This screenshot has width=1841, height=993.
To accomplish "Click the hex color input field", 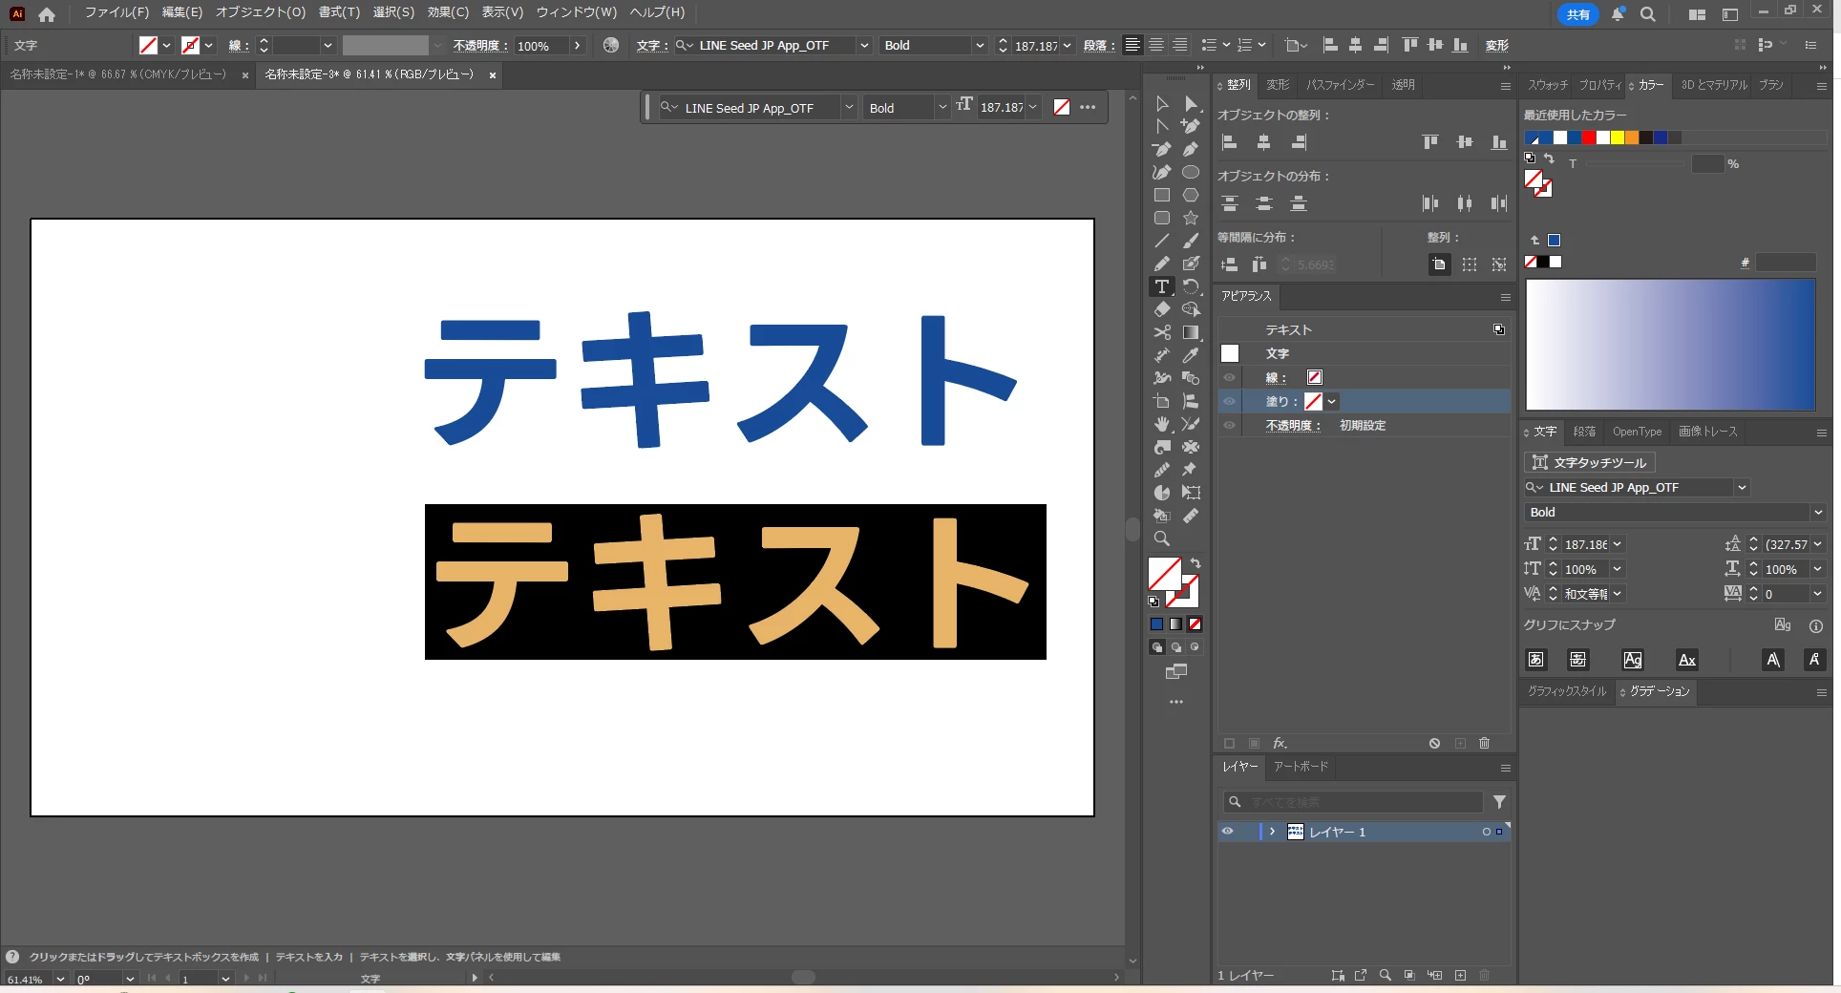I will 1785,263.
